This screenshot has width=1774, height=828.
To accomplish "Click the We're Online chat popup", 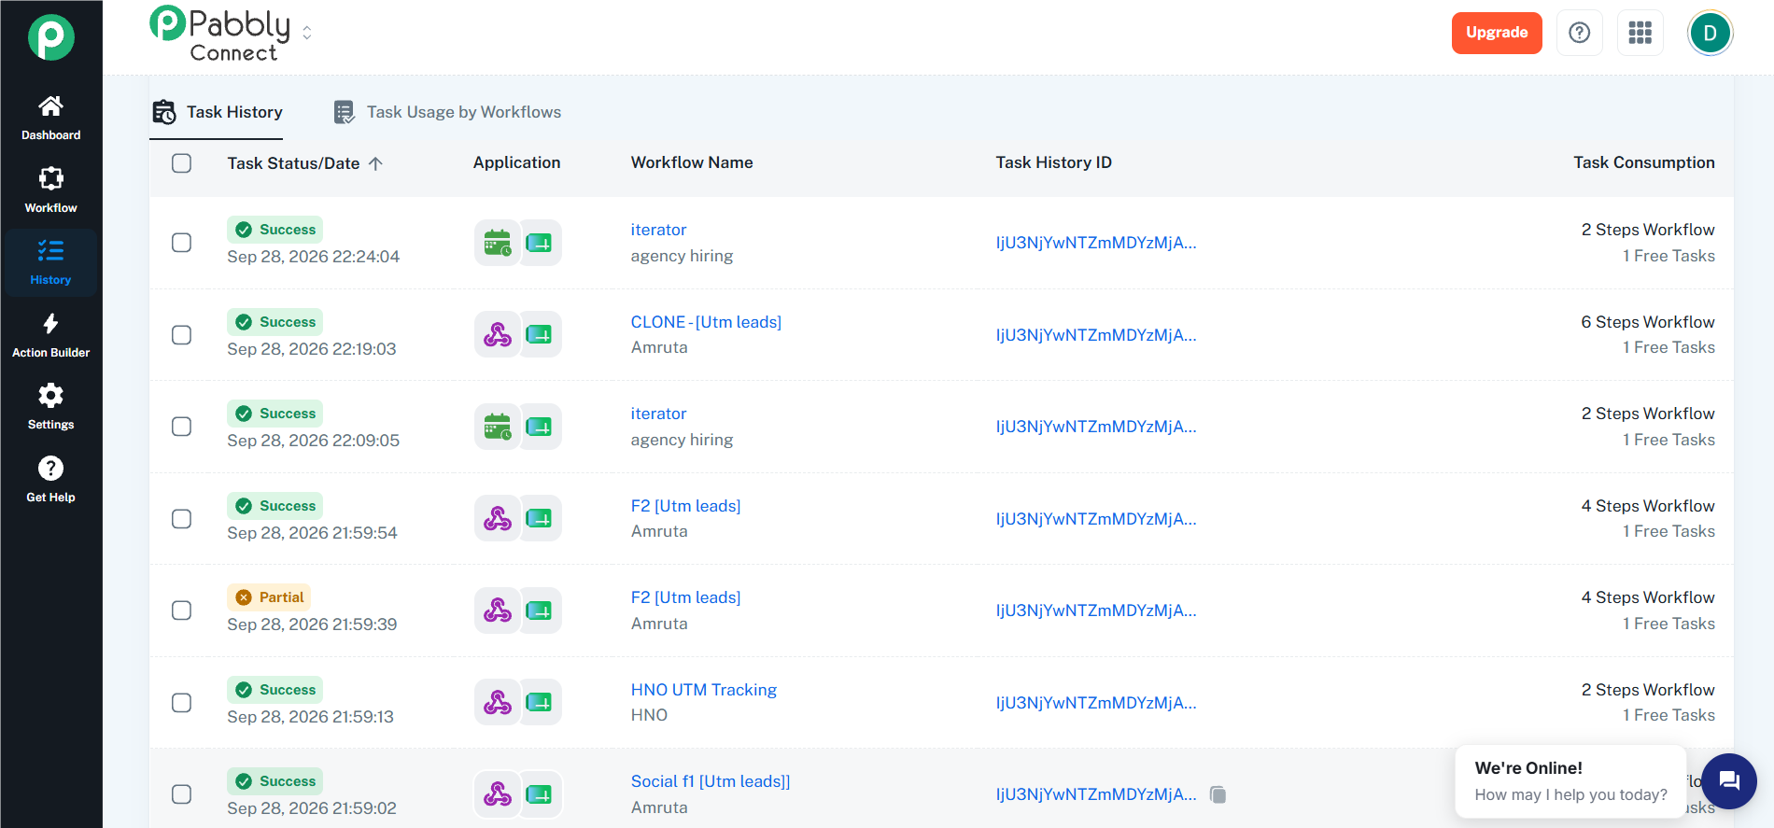I will pos(1570,781).
